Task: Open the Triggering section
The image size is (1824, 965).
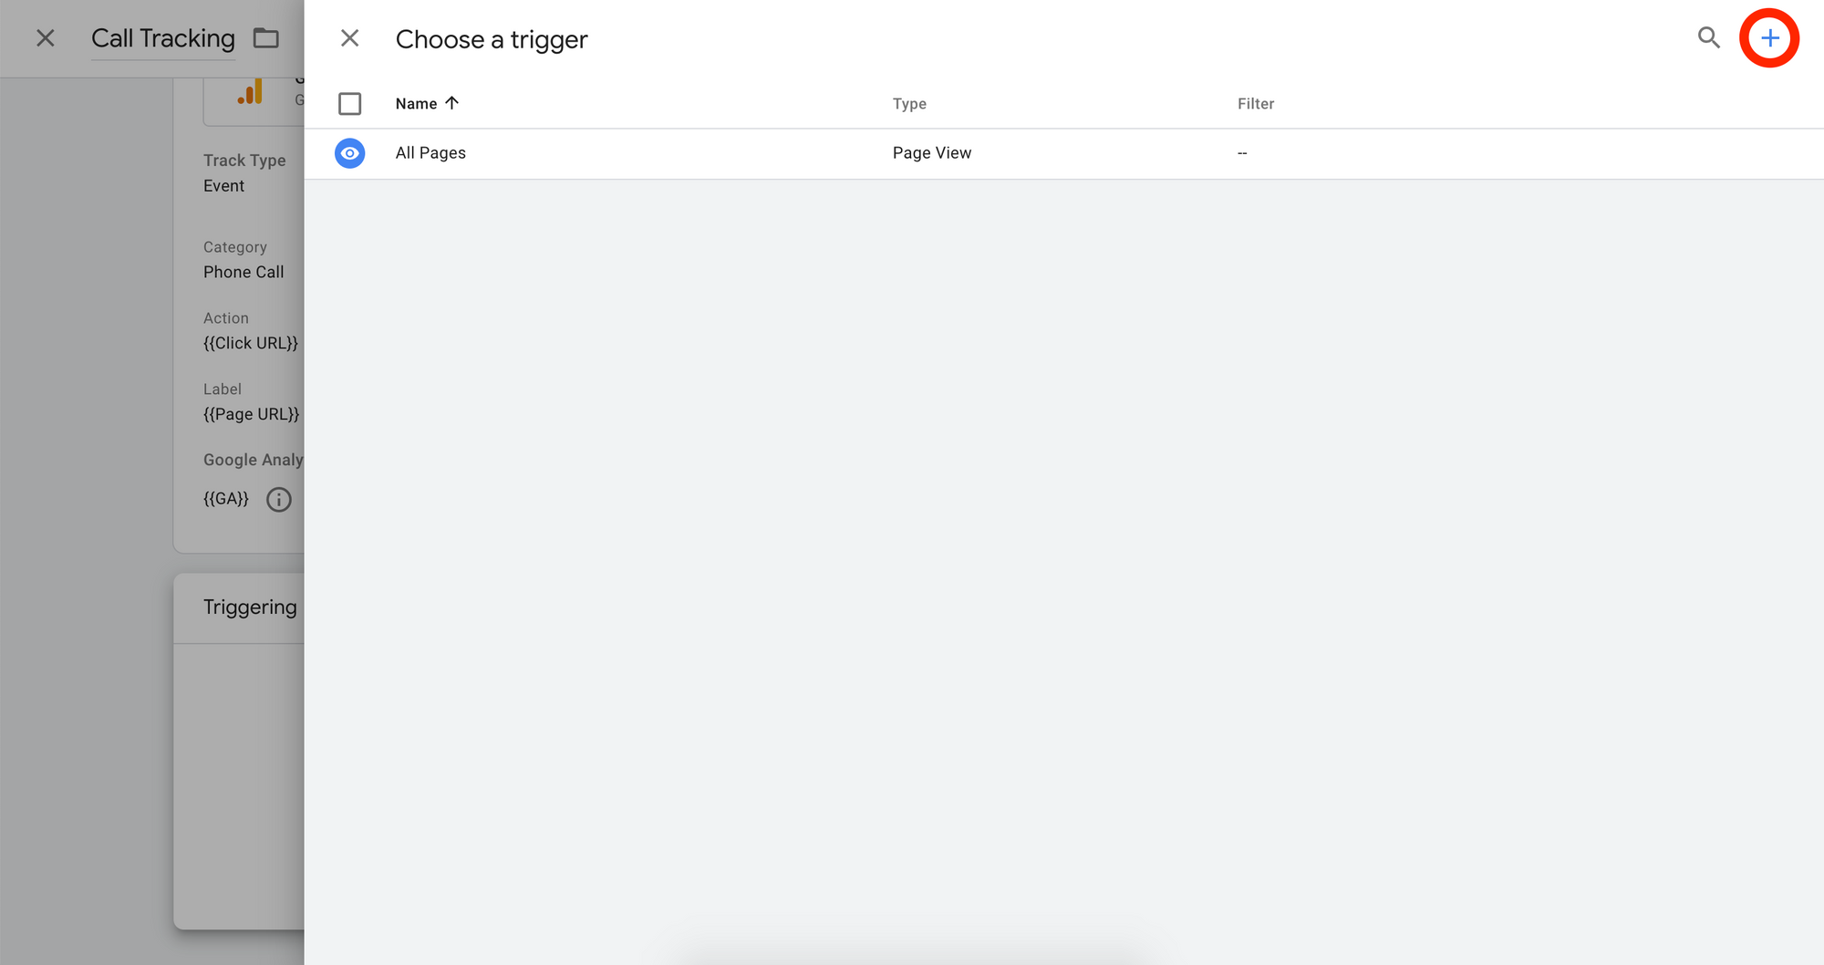Action: click(x=250, y=607)
